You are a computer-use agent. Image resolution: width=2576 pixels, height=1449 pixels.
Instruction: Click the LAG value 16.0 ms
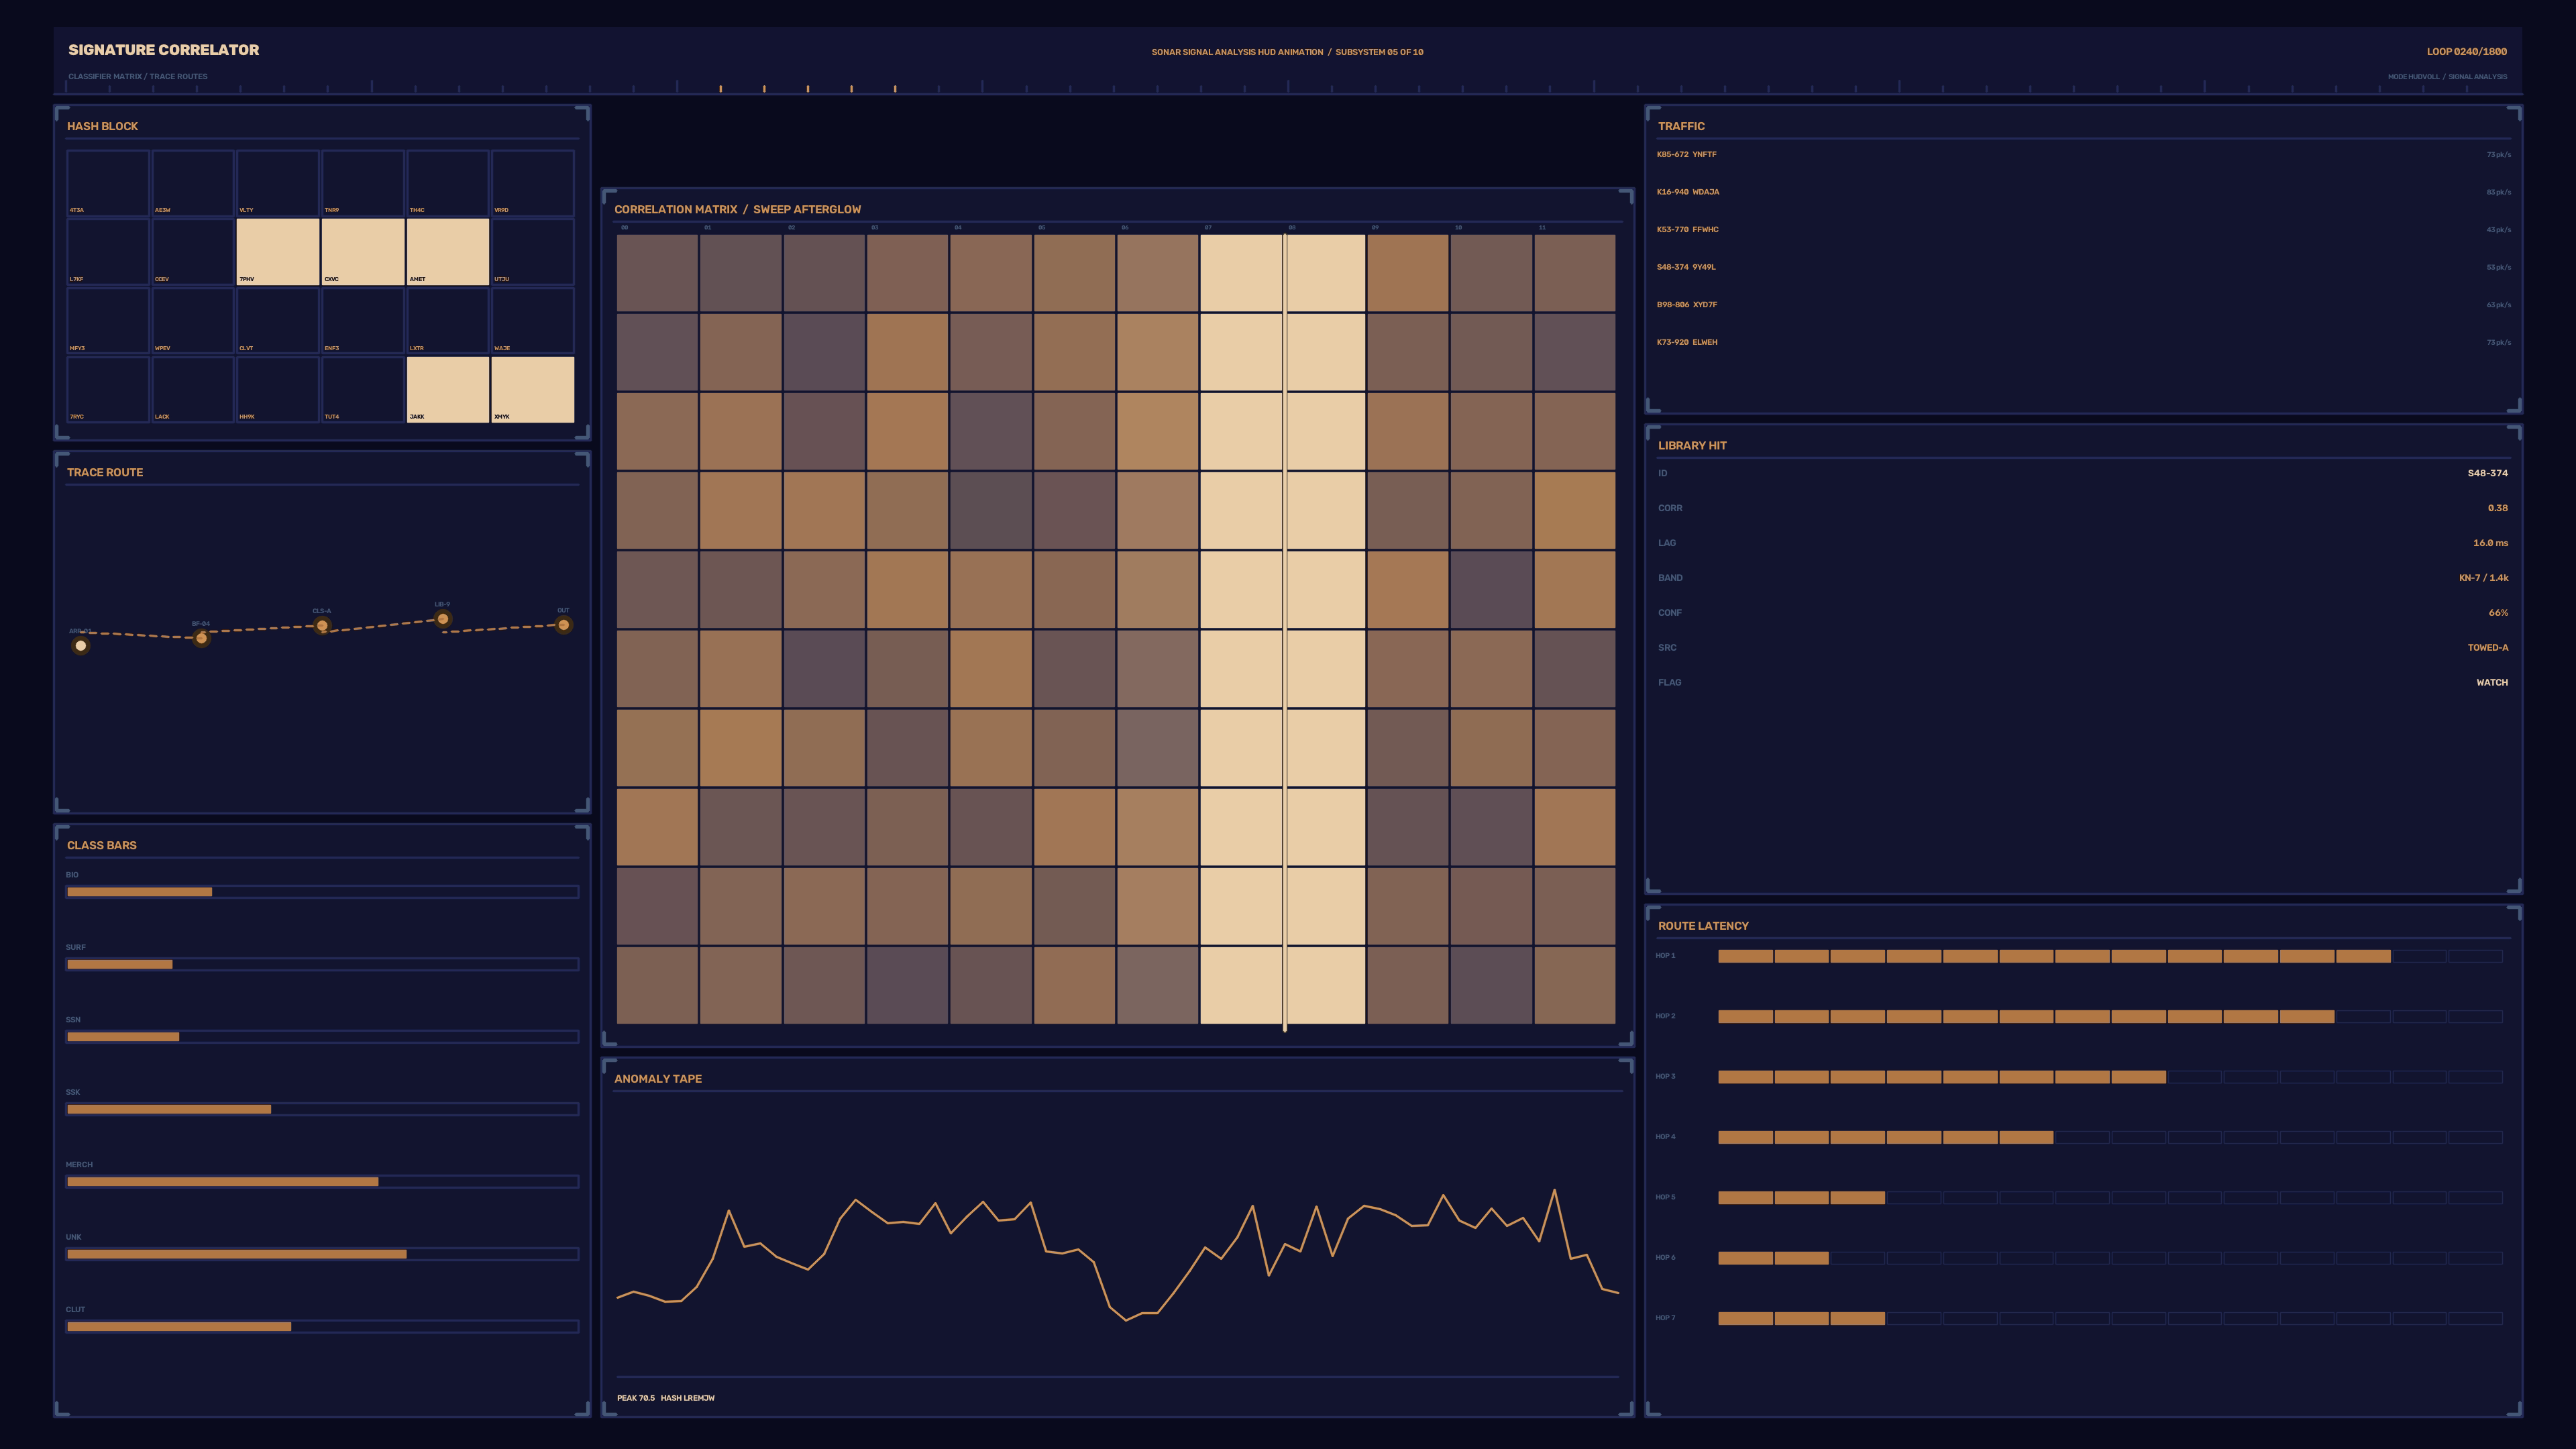[x=2490, y=543]
